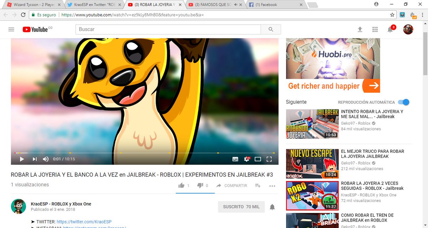
Task: Click the search magnifier button
Action: point(271,30)
